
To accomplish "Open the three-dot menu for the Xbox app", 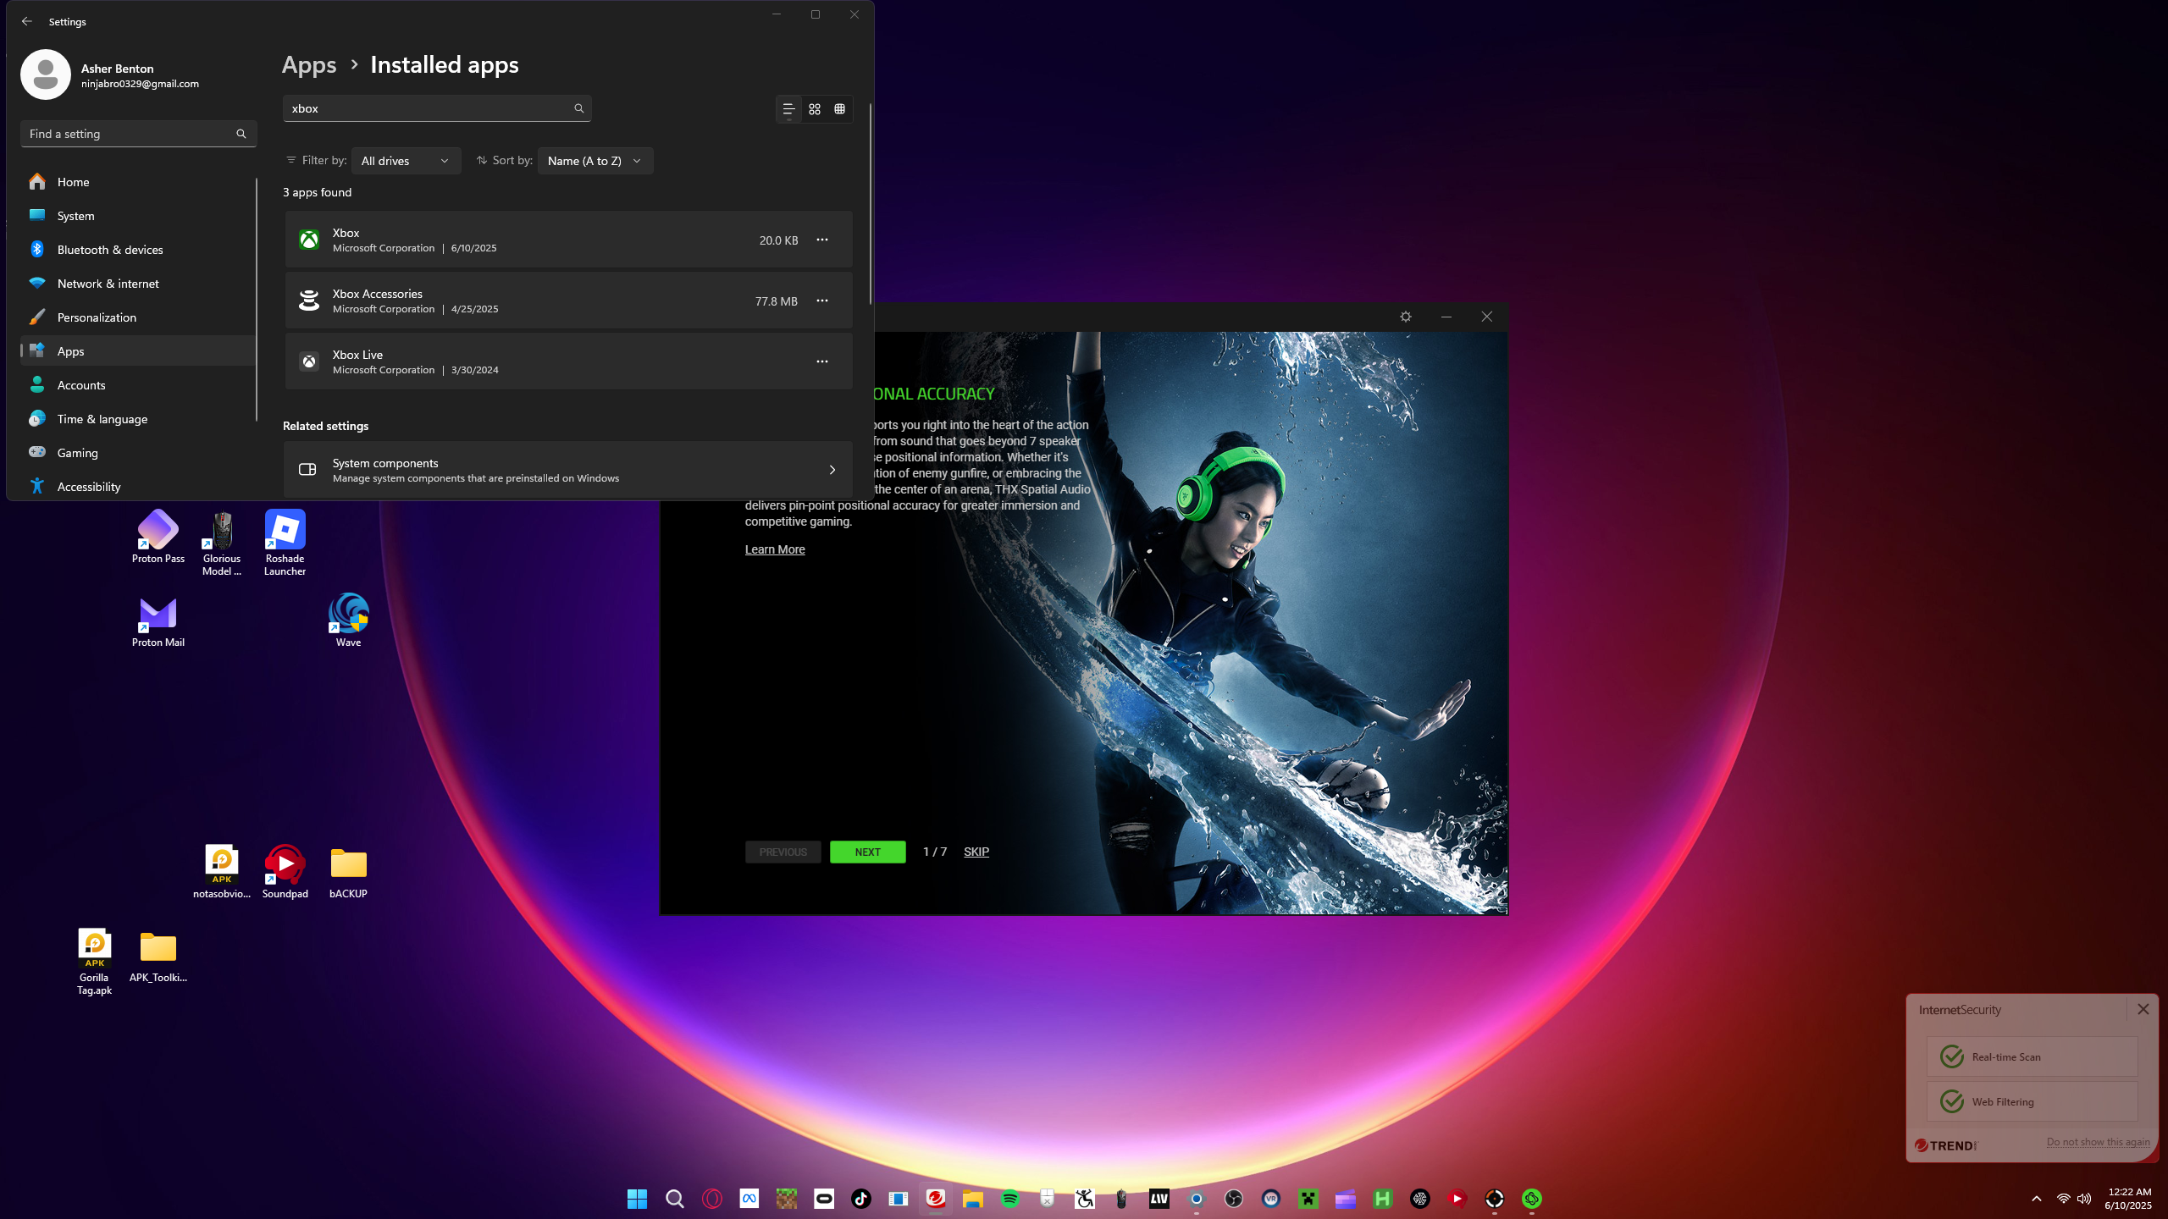I will (x=821, y=240).
